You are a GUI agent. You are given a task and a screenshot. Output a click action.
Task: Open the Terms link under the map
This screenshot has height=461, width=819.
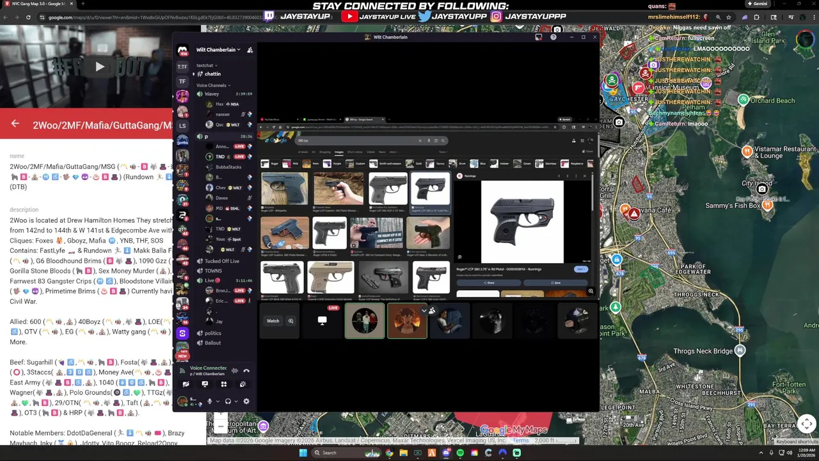[x=521, y=441]
